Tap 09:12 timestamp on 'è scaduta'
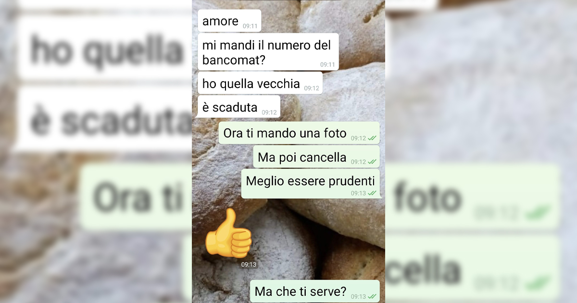This screenshot has height=303, width=577. [269, 112]
